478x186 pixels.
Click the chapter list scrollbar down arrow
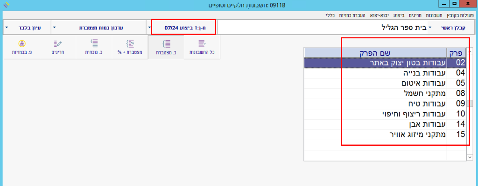(x=469, y=157)
